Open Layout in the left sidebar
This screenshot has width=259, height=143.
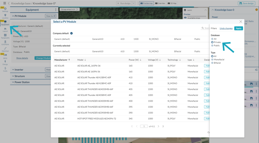click(x=5, y=30)
